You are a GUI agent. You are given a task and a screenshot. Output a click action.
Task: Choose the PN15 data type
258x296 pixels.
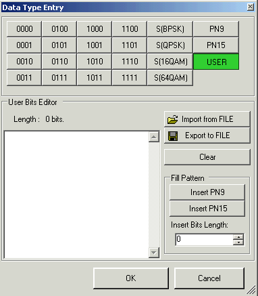pos(216,45)
